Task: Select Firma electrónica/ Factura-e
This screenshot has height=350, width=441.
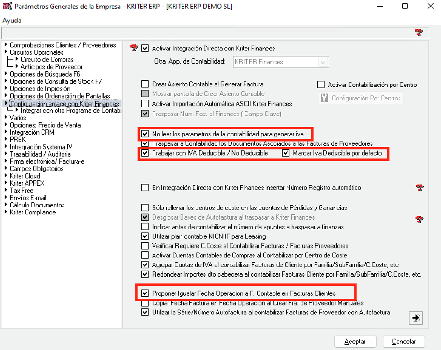Action: point(47,161)
